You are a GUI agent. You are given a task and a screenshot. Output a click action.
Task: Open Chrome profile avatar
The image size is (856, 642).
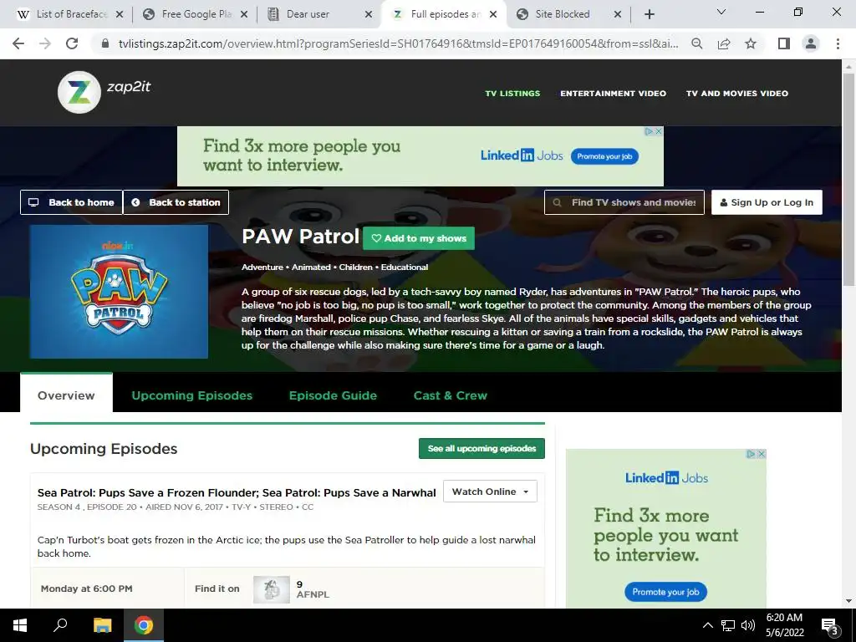coord(811,43)
